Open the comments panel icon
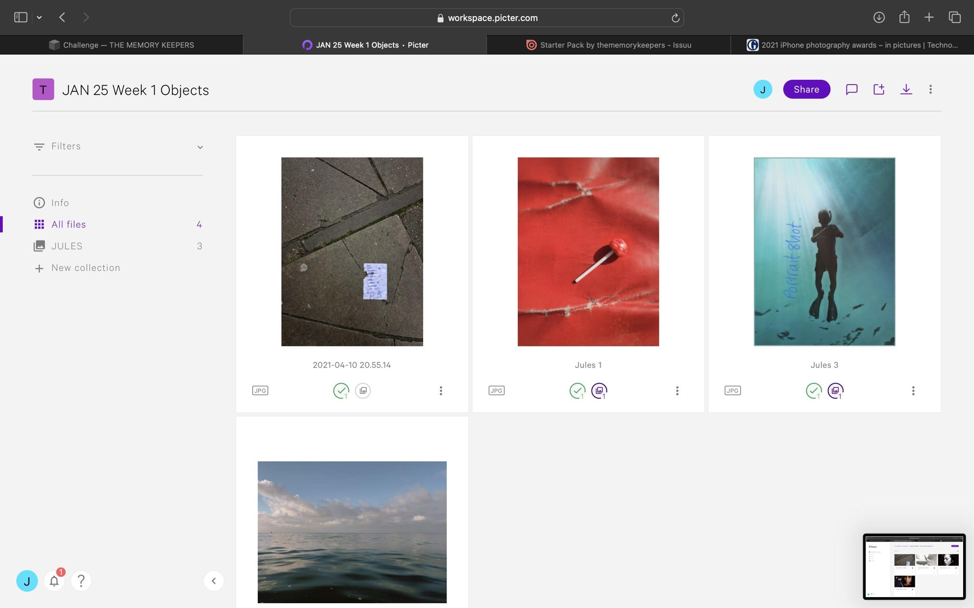The height and width of the screenshot is (608, 974). [x=851, y=89]
